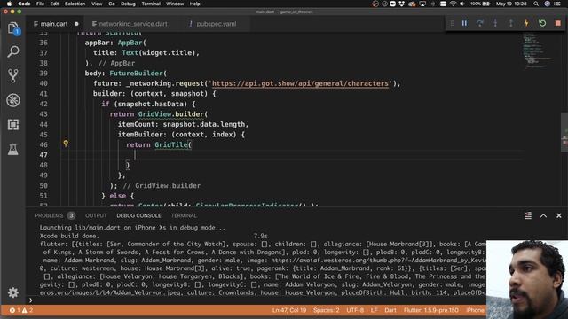Screen dimensions: 568x319
Task: Open the Terminal menu
Action: 151,4
